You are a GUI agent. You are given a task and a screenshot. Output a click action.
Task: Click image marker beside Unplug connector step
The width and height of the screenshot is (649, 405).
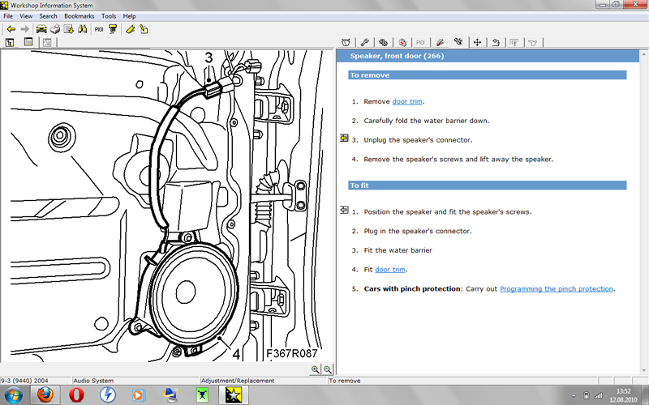coord(344,139)
